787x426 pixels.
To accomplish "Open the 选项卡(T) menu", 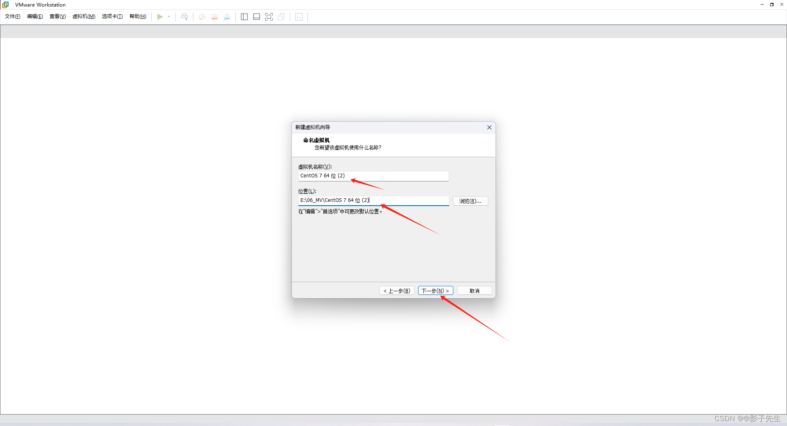I will pos(112,16).
